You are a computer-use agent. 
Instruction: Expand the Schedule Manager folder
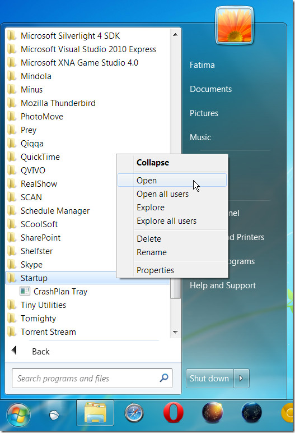click(55, 211)
